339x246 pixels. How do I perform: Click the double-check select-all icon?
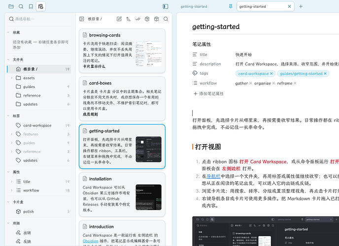click(x=138, y=19)
